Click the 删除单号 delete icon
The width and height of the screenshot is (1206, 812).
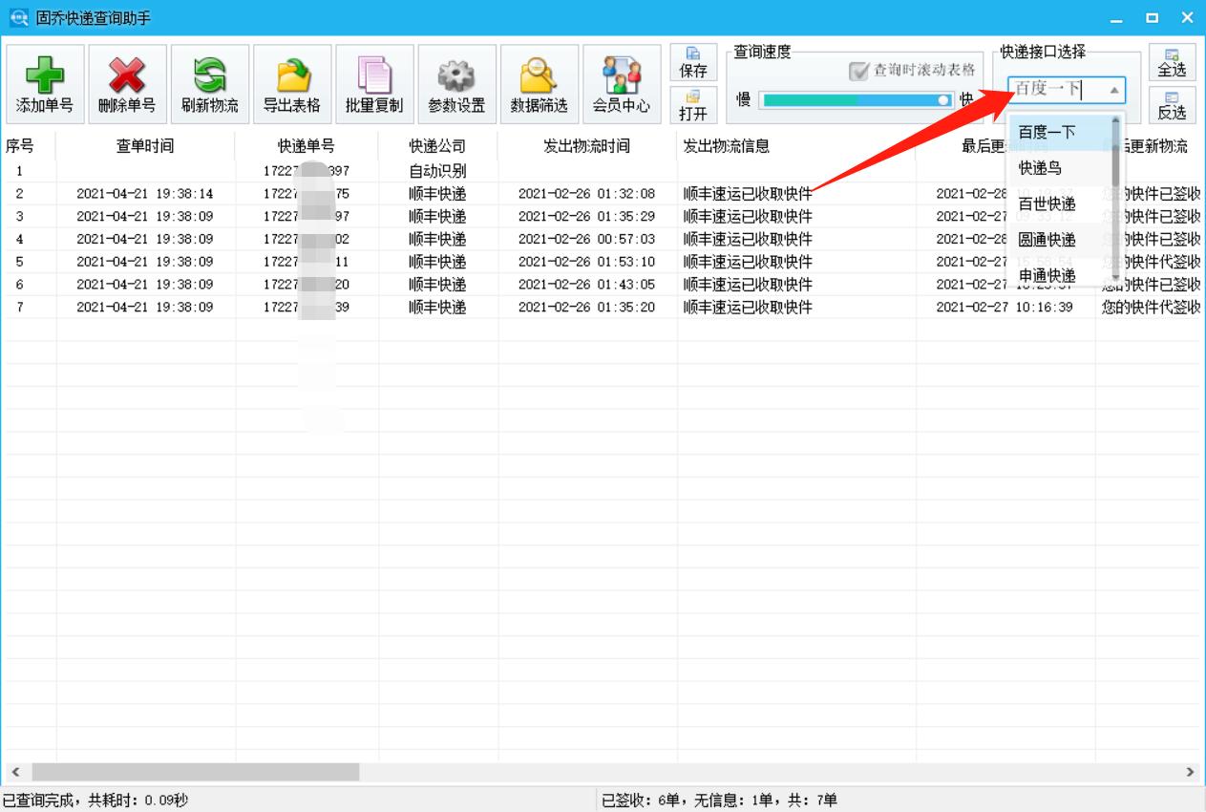(126, 84)
